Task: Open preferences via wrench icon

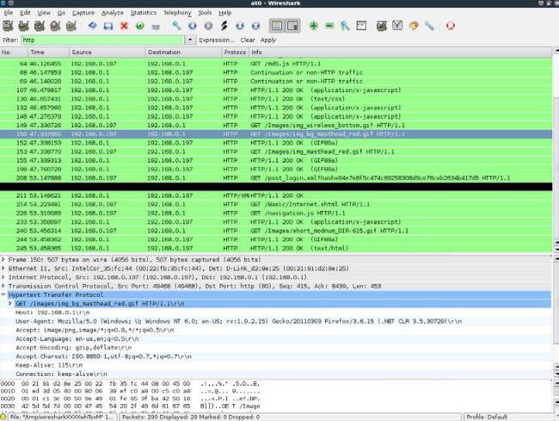Action: point(429,26)
